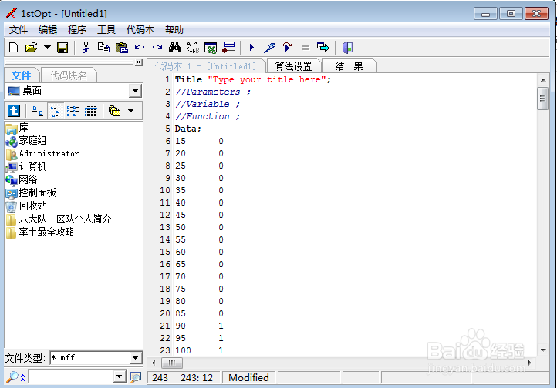Paste from clipboard icon

[x=121, y=48]
